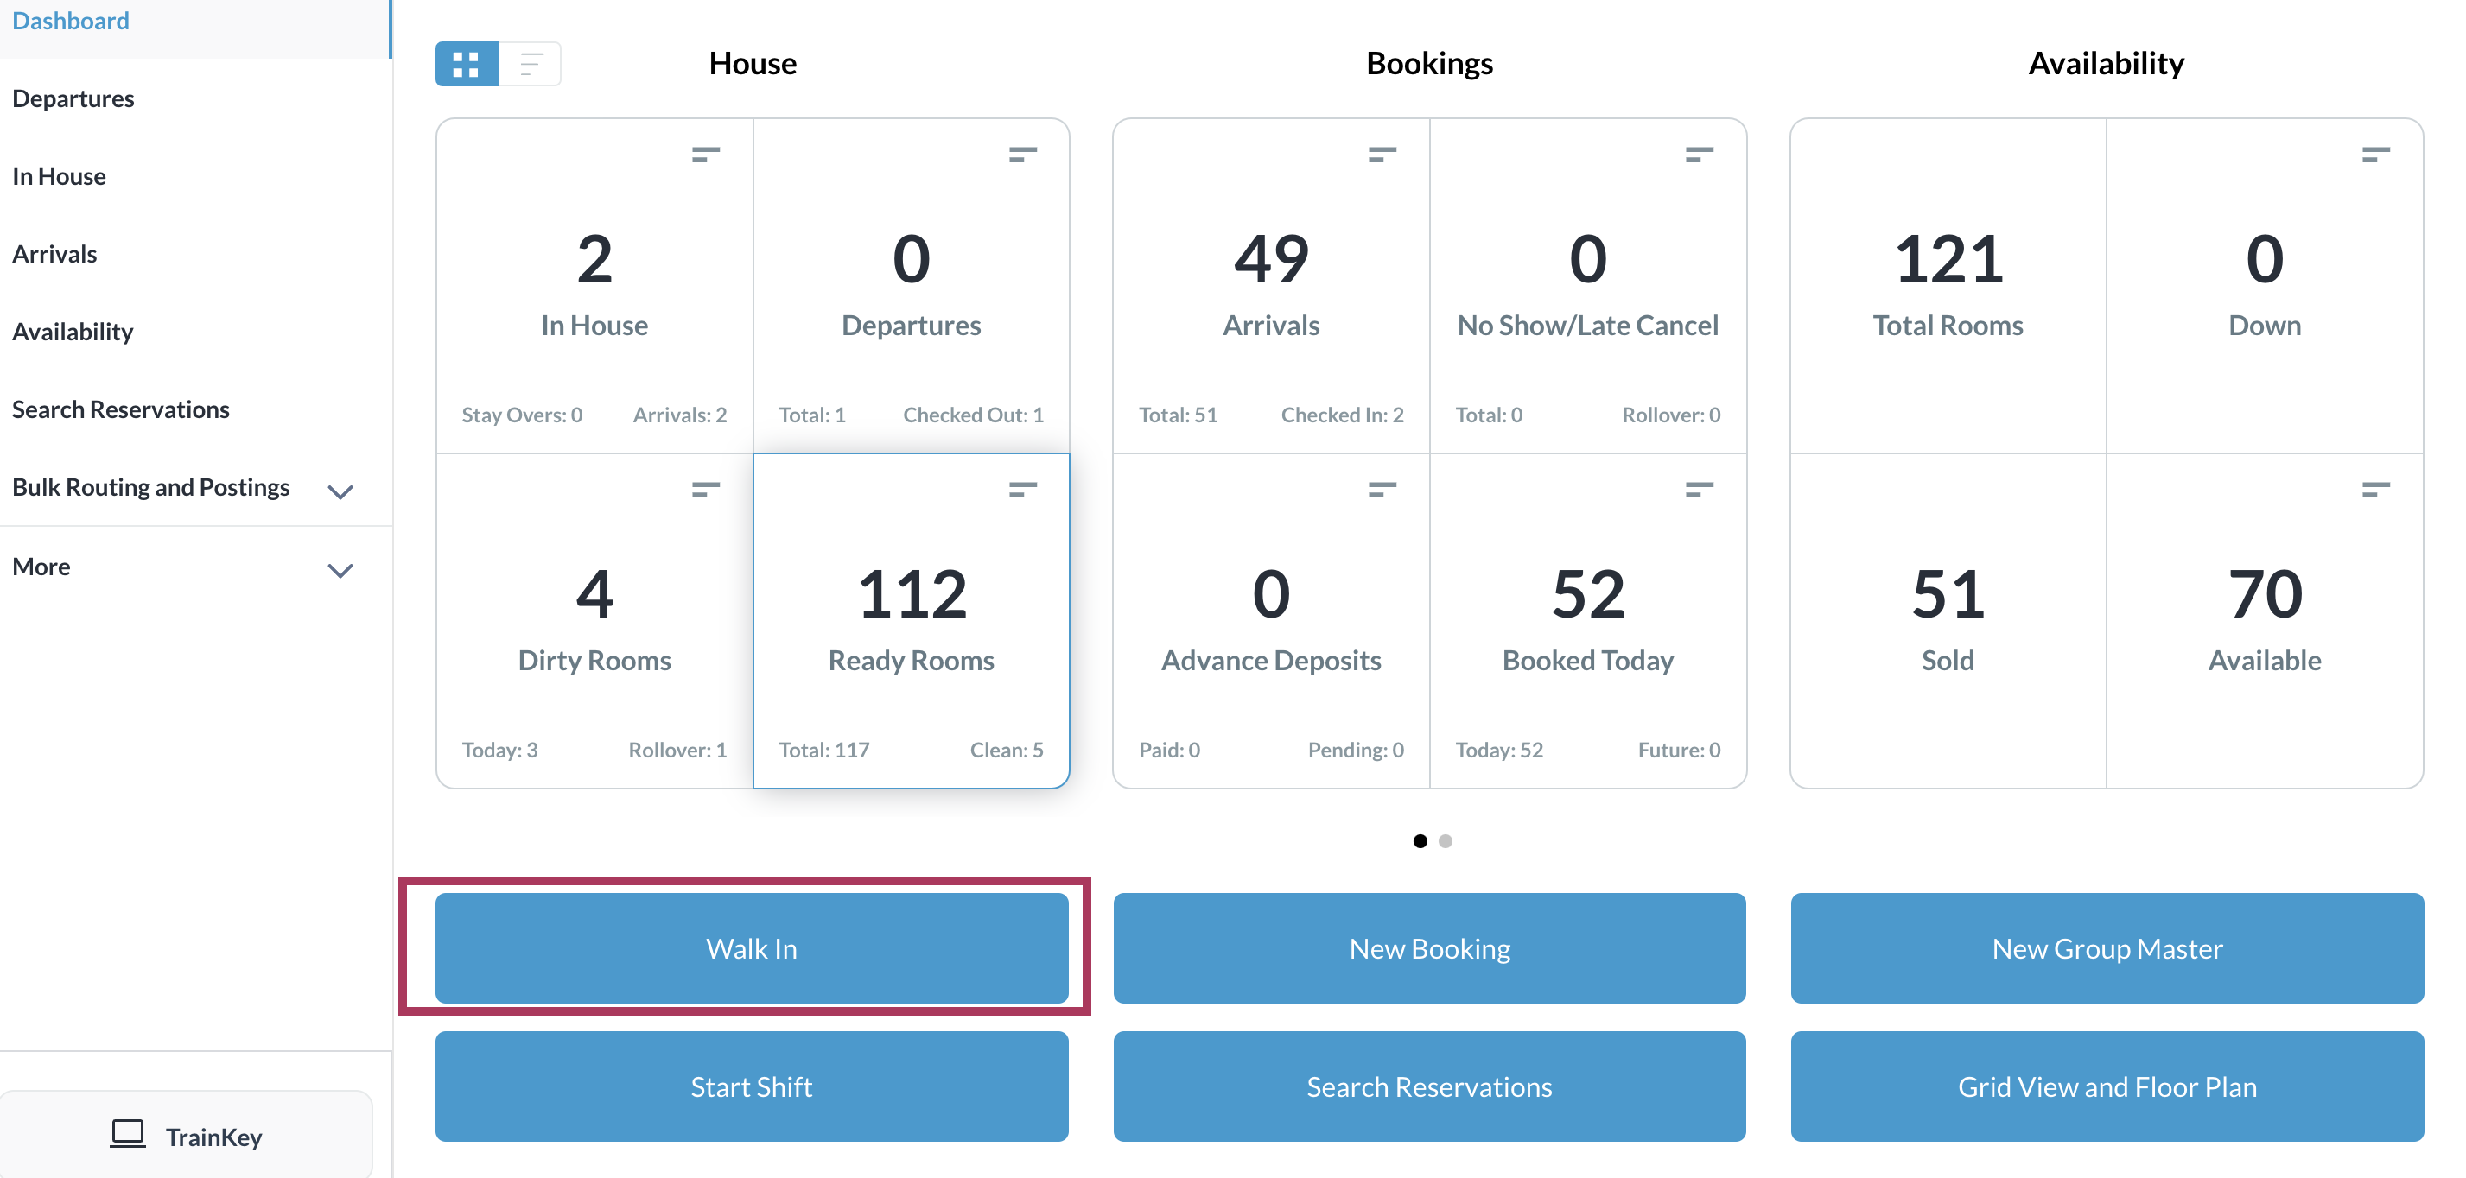Open the Dirty Rooms card options menu

click(x=704, y=490)
